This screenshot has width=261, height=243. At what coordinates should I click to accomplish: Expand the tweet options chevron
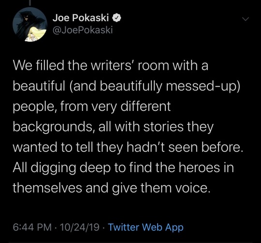[x=246, y=19]
